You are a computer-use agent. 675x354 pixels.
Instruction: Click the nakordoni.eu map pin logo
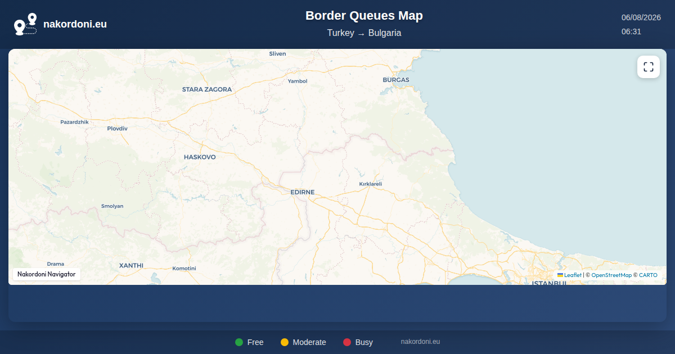pyautogui.click(x=25, y=24)
